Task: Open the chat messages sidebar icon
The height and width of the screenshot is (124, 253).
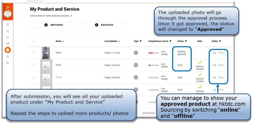Action: pyautogui.click(x=8, y=43)
